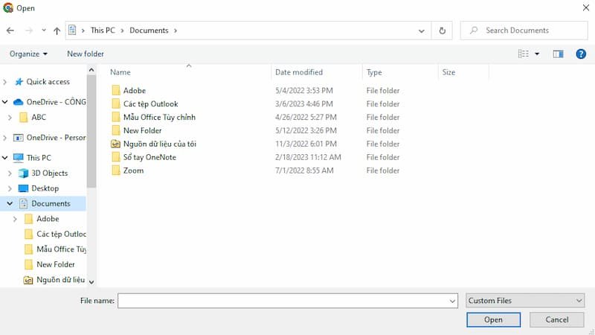The width and height of the screenshot is (595, 335).
Task: Click Documents in address breadcrumb
Action: [x=149, y=31]
